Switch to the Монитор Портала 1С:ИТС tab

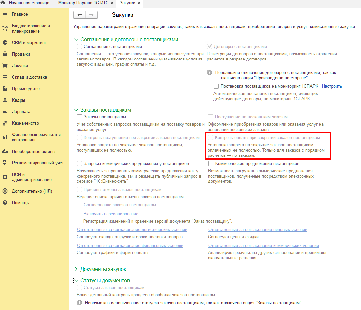tap(83, 3)
